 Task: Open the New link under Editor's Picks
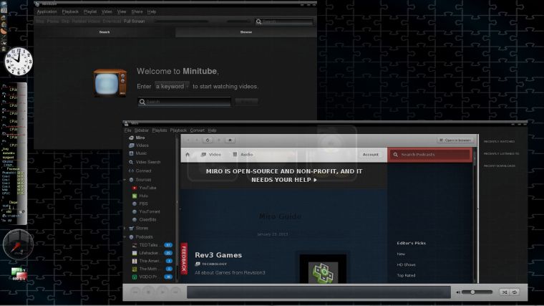(401, 254)
